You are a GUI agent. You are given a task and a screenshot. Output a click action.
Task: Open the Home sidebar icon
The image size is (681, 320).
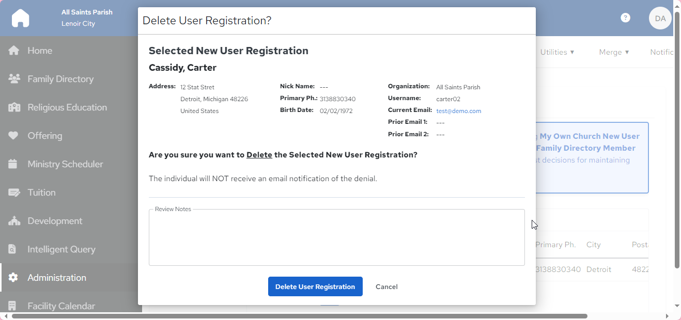pyautogui.click(x=13, y=51)
